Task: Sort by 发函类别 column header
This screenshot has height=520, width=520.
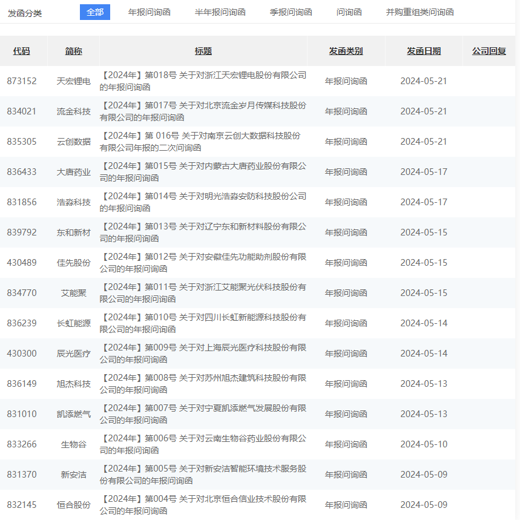Action: pyautogui.click(x=346, y=51)
